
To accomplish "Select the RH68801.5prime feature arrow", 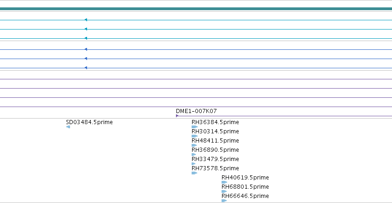I will (x=224, y=191).
